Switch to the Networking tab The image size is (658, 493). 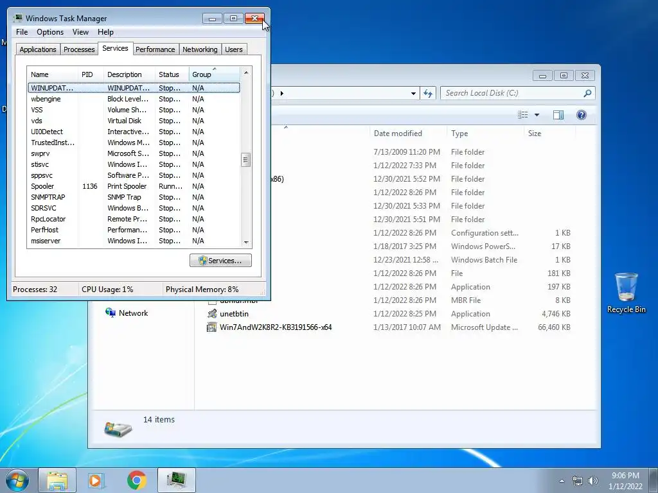(200, 49)
